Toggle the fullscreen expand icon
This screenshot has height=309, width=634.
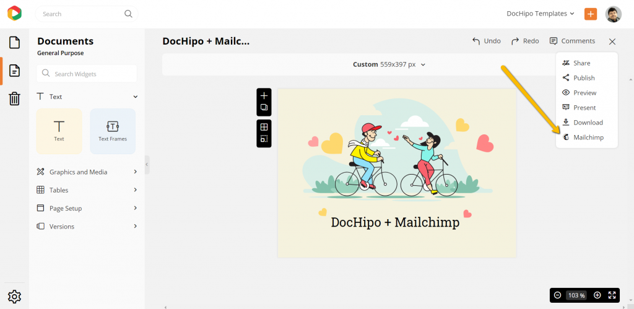coord(612,295)
